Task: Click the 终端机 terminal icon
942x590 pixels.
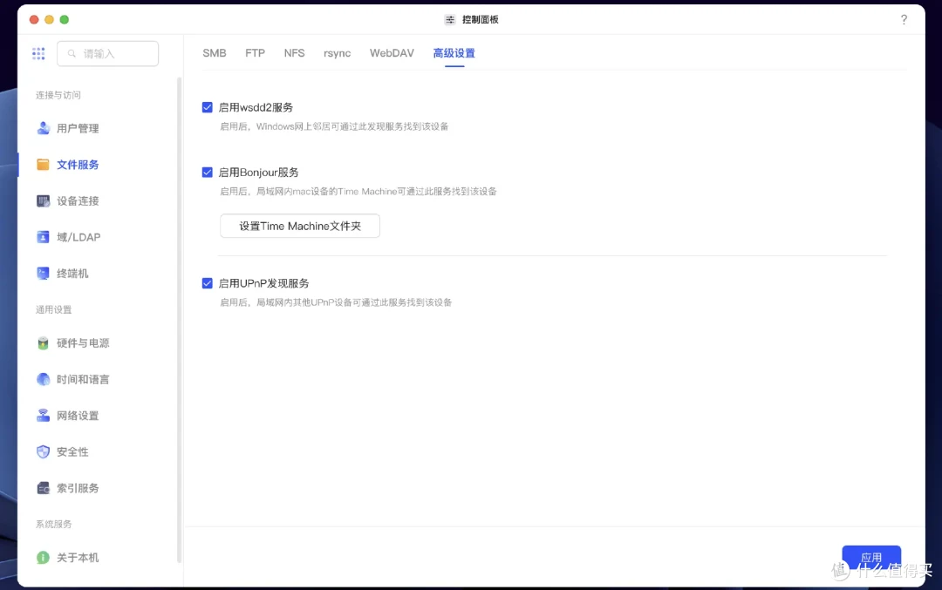Action: [44, 273]
